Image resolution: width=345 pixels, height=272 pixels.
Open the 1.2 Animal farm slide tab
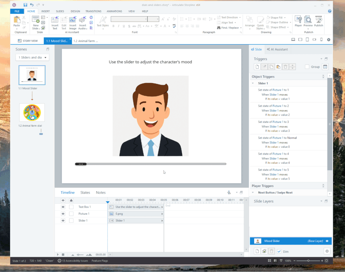pyautogui.click(x=86, y=41)
